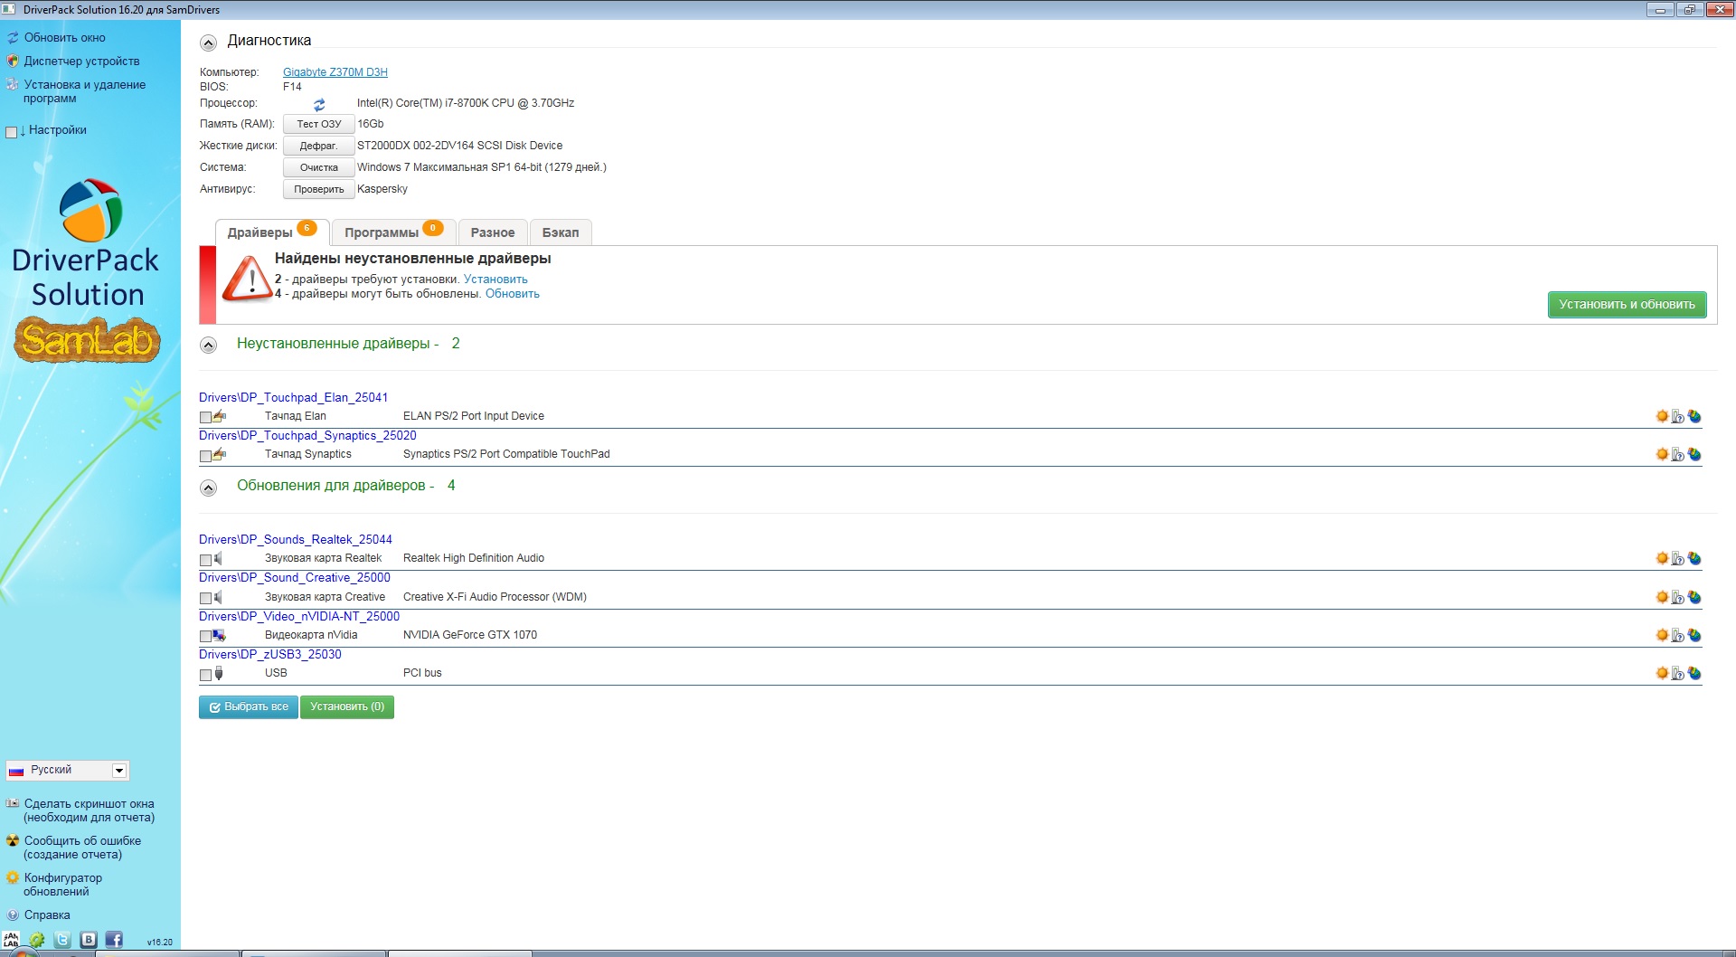Click the Очистка button
Viewport: 1736px width, 957px height.
click(319, 167)
